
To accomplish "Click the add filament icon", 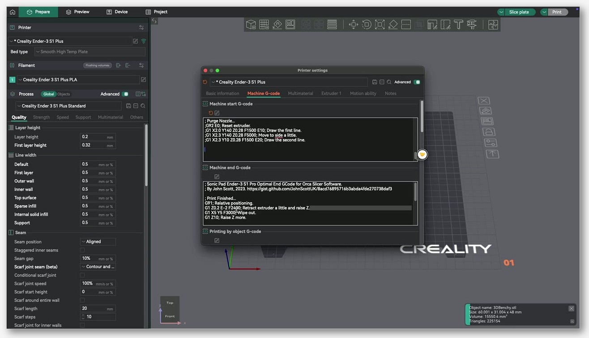I will pyautogui.click(x=118, y=65).
